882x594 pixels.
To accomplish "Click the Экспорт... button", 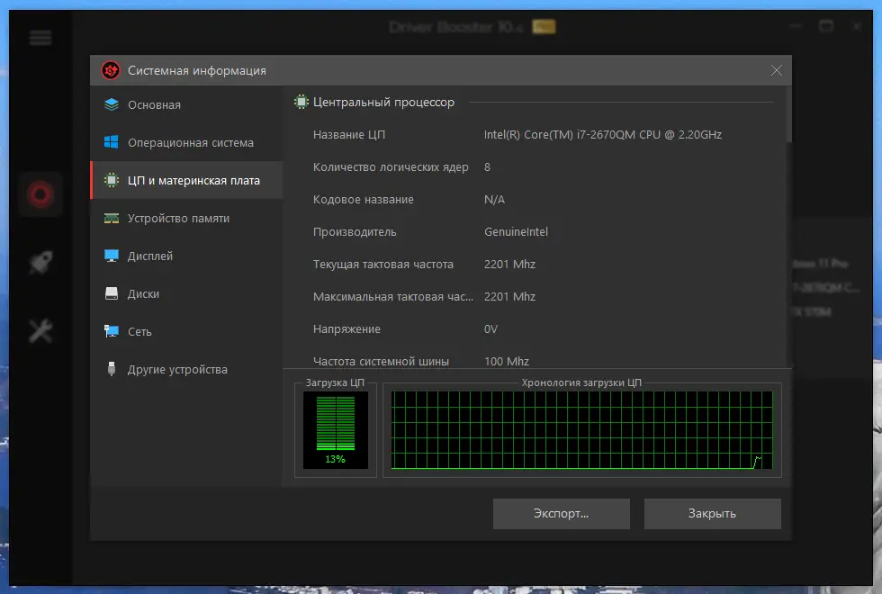I will coord(562,514).
